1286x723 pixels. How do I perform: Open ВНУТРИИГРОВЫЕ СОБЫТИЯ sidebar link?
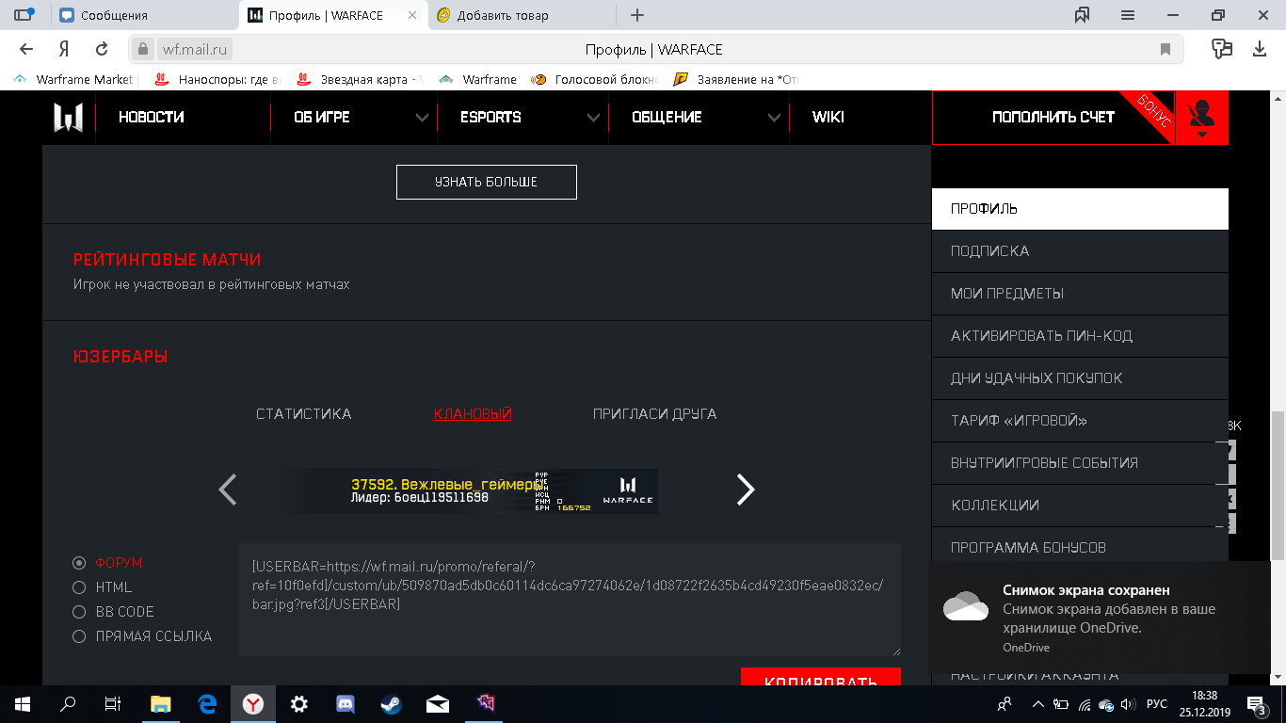pyautogui.click(x=1080, y=463)
